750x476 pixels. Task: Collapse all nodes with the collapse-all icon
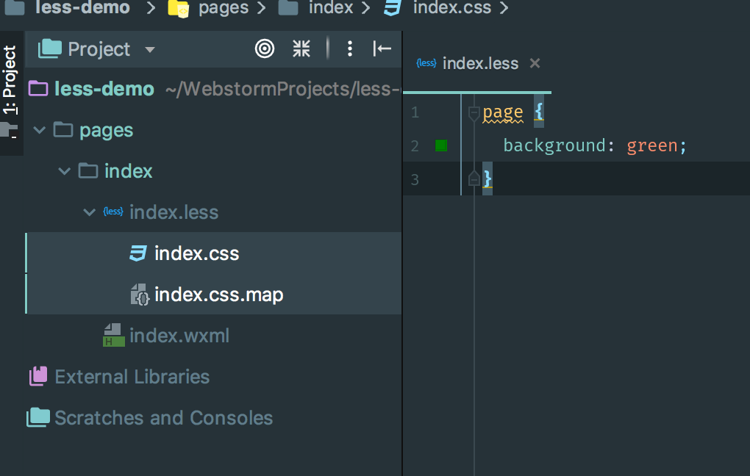(x=301, y=48)
